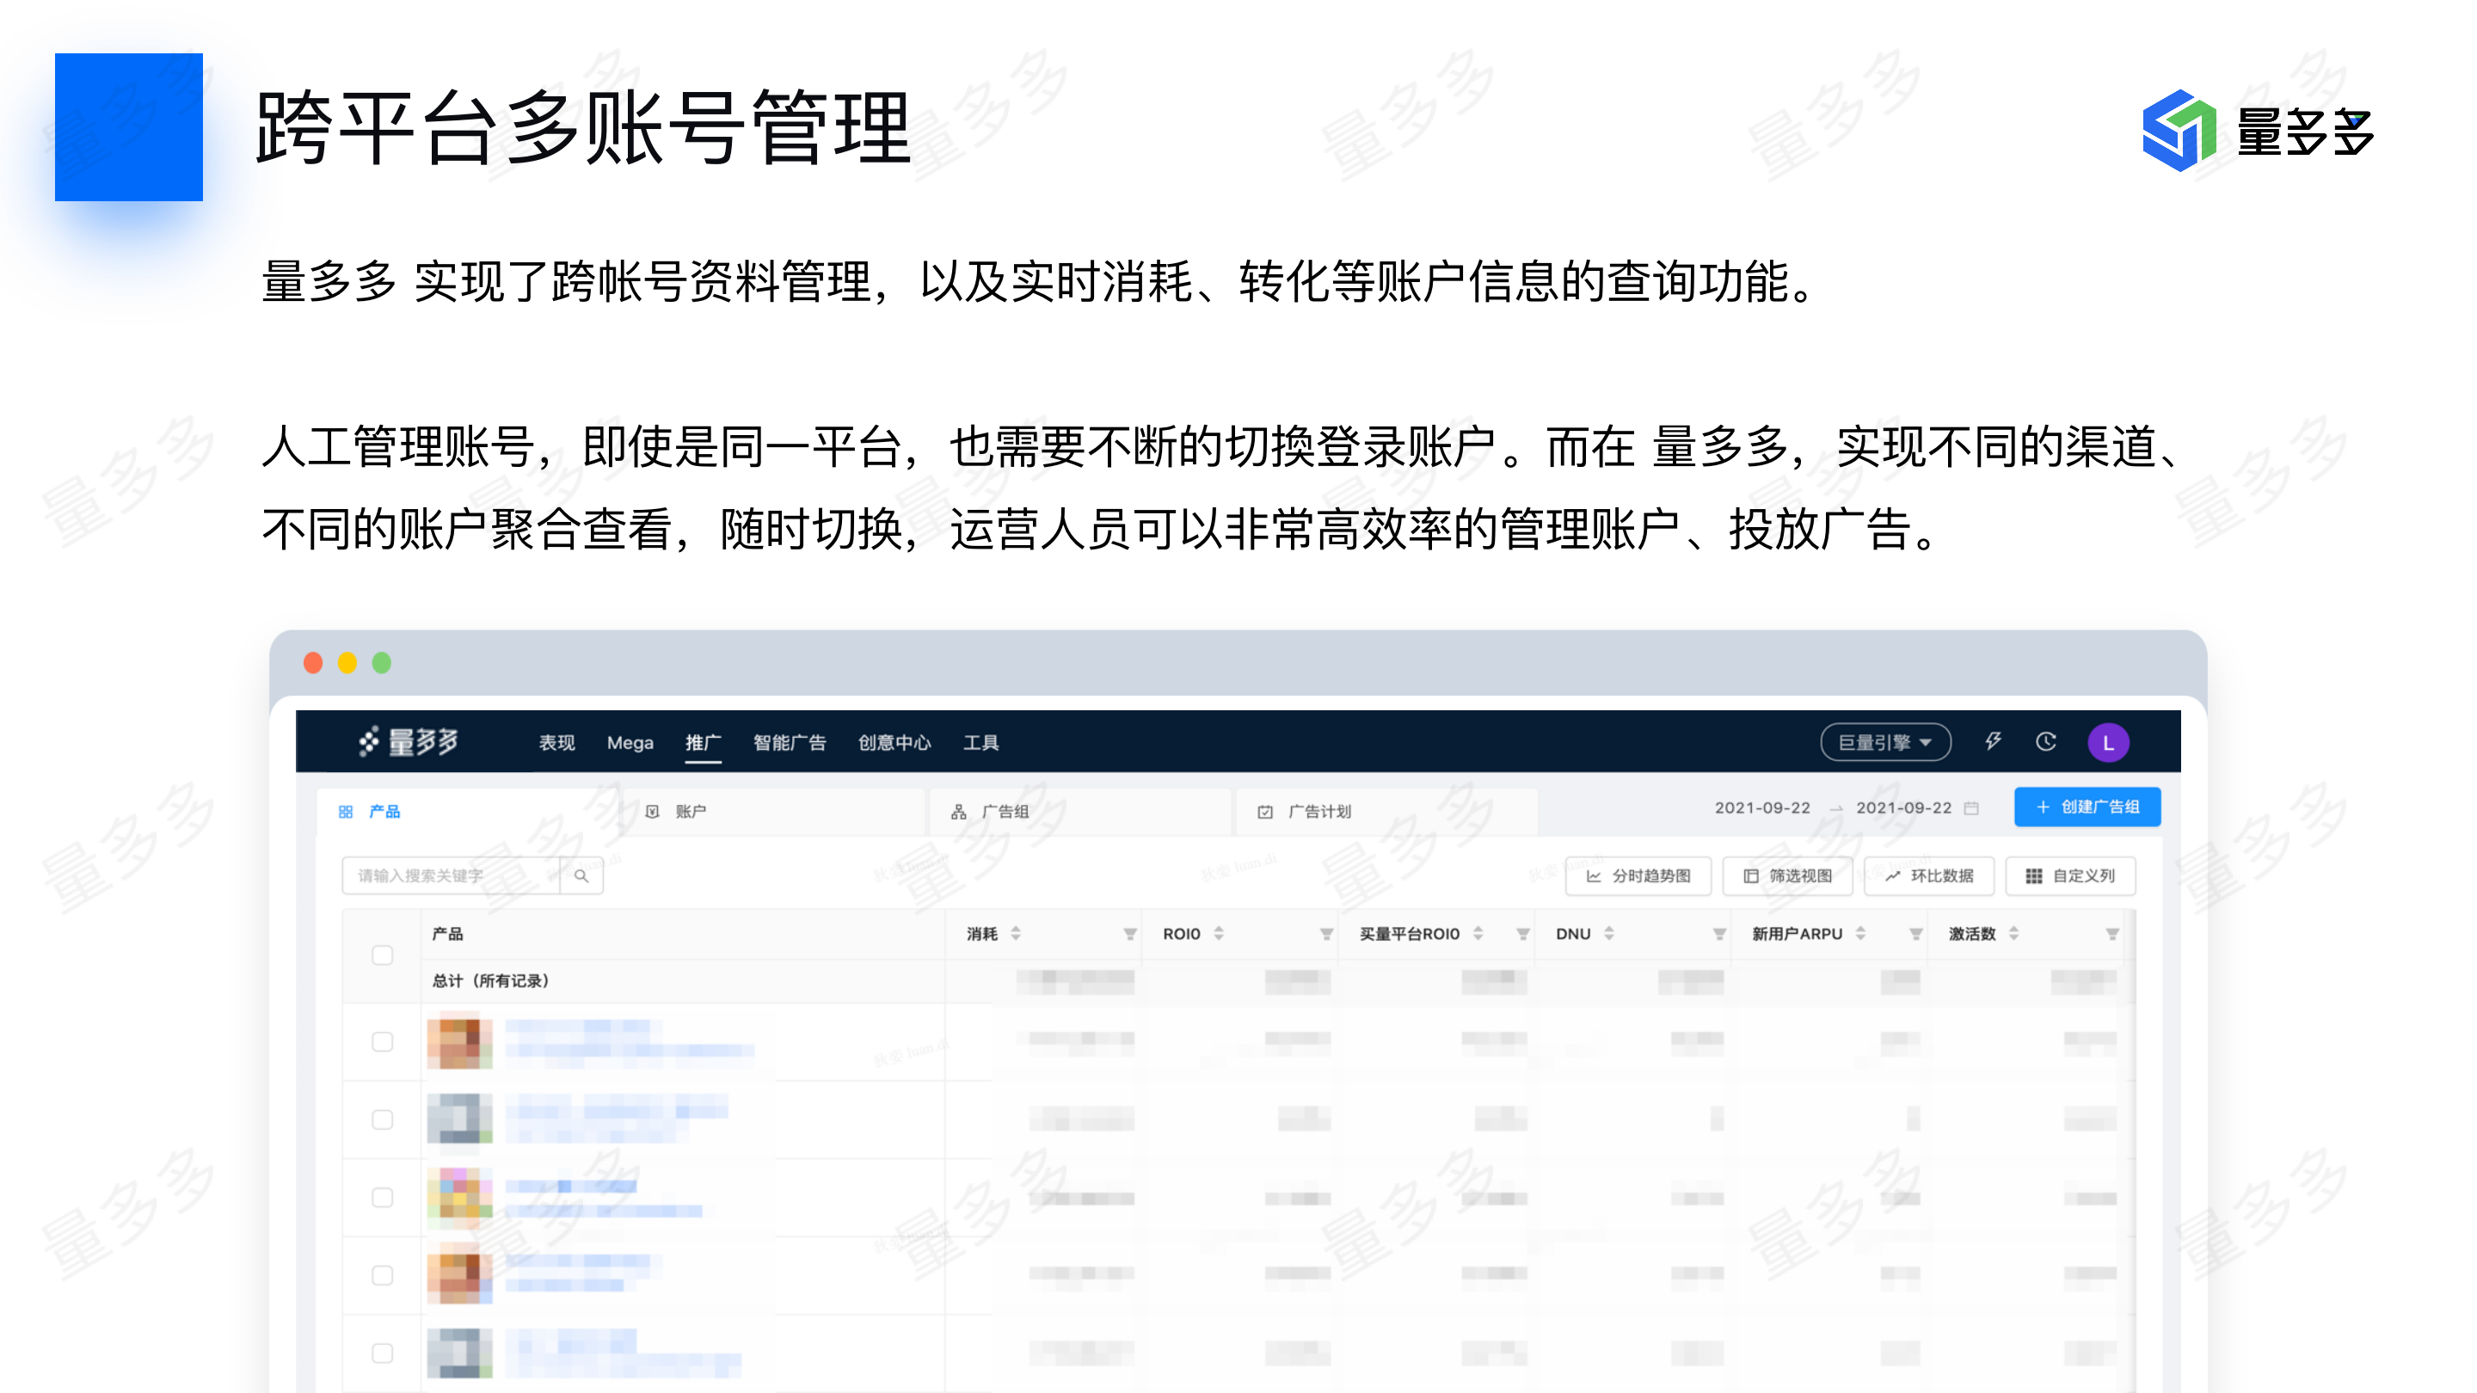
Task: Open 自定义列 column settings
Action: point(2069,874)
